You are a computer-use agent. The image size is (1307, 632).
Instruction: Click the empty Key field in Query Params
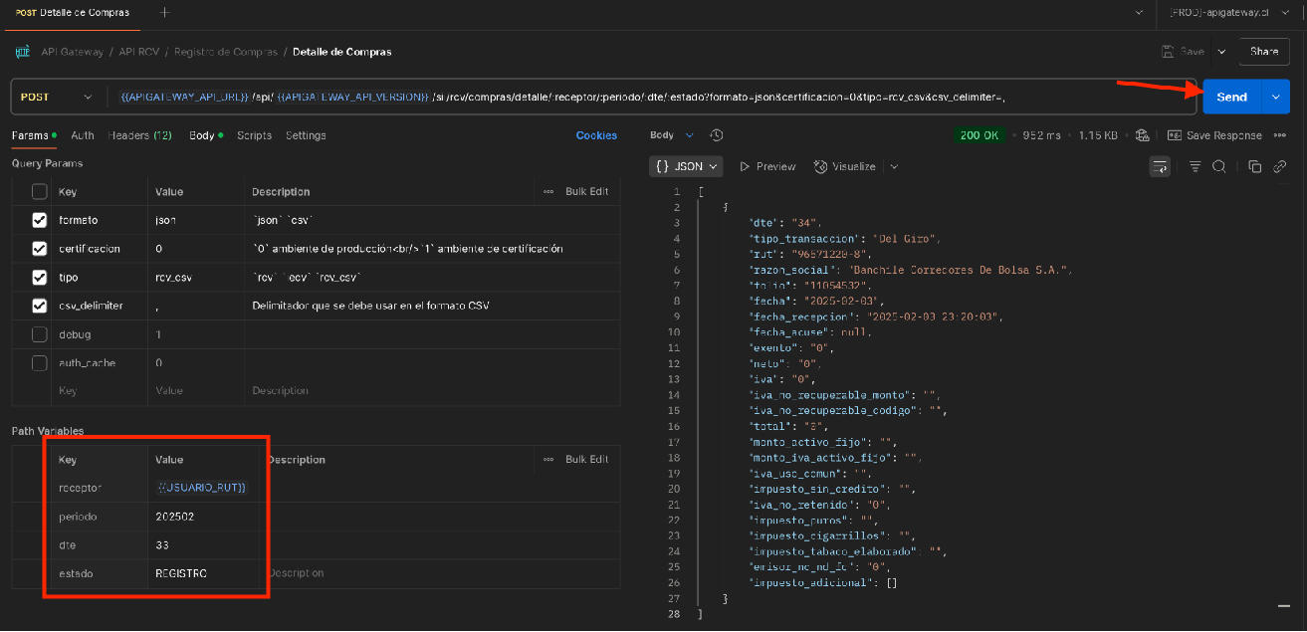pyautogui.click(x=98, y=391)
